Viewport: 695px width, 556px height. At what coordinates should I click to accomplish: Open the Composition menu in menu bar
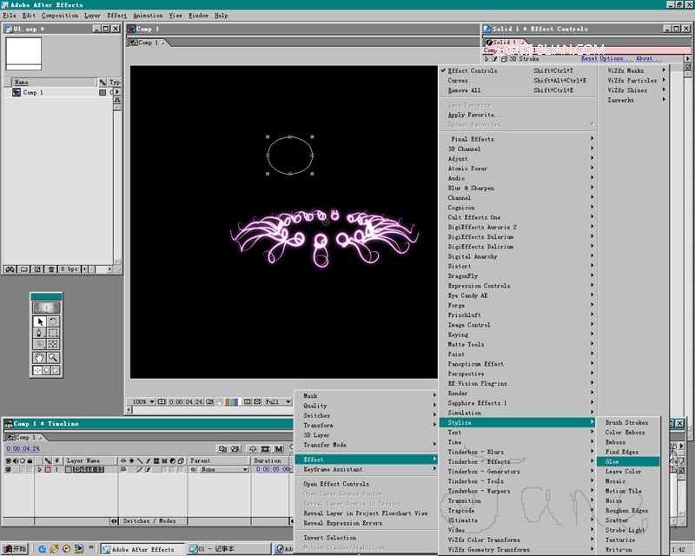60,15
